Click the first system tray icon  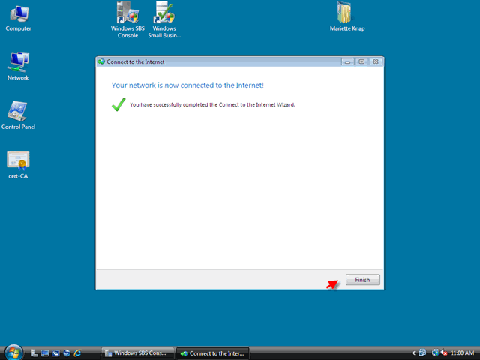pos(422,352)
